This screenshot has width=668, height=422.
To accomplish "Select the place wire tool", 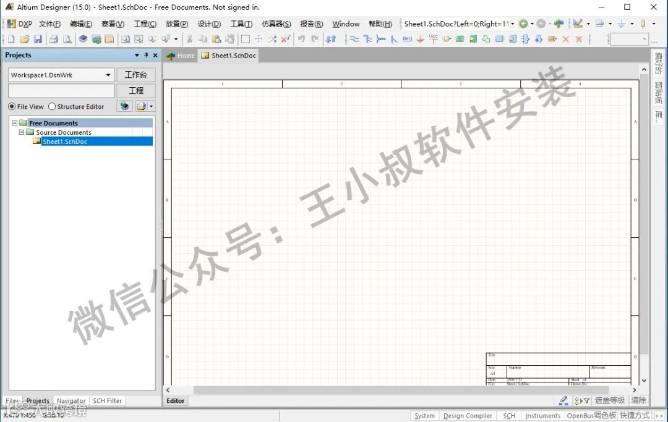I will [354, 39].
